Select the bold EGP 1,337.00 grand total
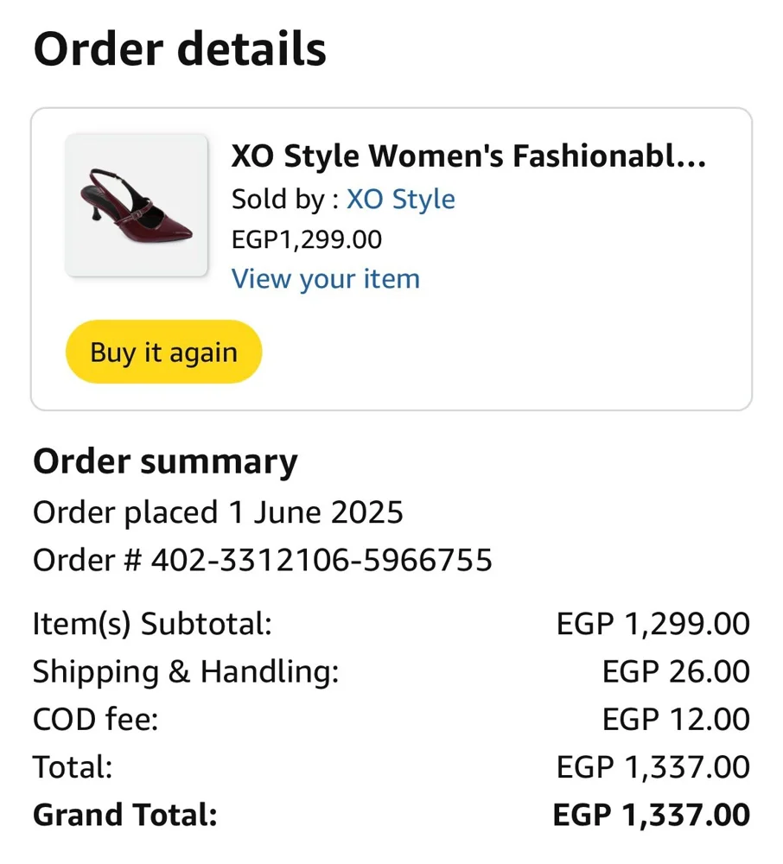Image resolution: width=783 pixels, height=864 pixels. pos(652,815)
